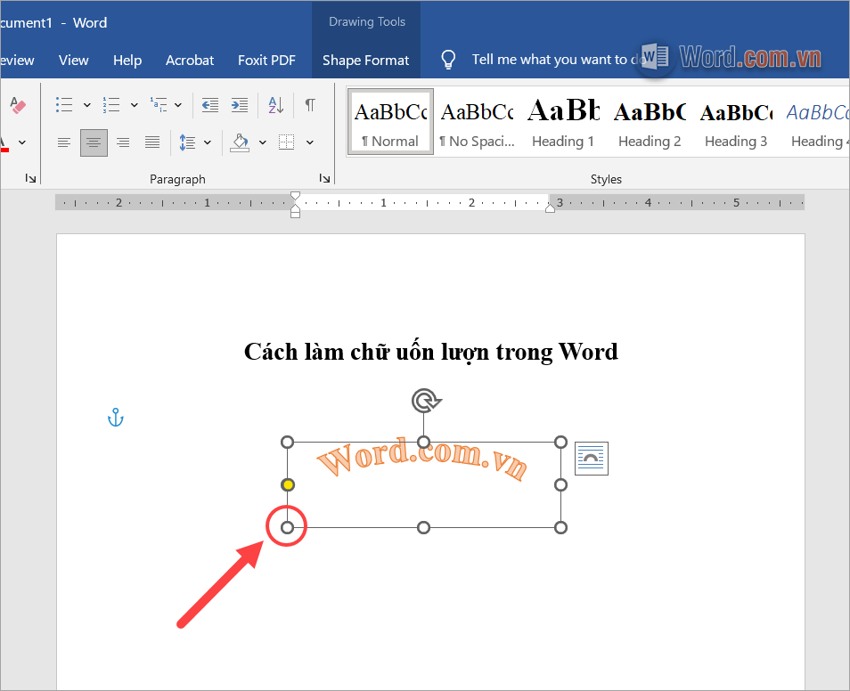
Task: Open Layout Options beside the selected WordArt
Action: pos(591,458)
